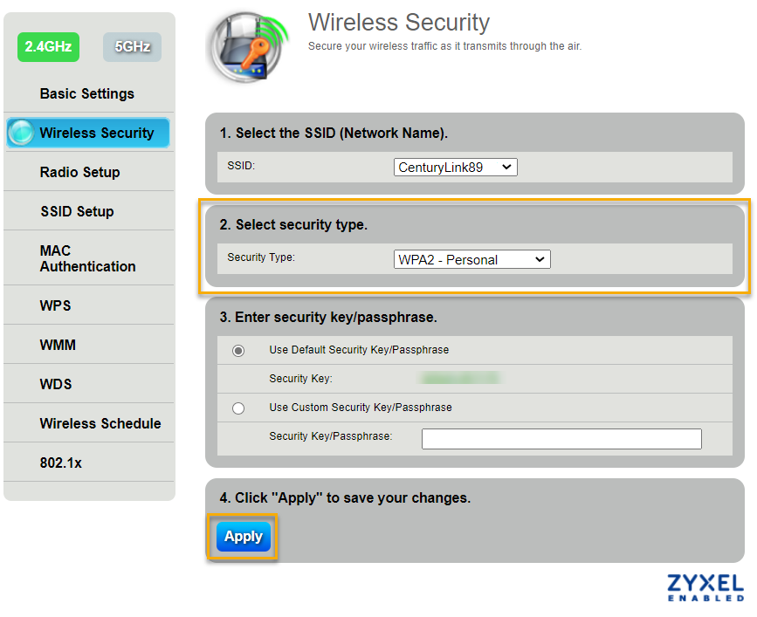Open the WPS settings page
Viewport: 757px width, 617px height.
coord(55,305)
